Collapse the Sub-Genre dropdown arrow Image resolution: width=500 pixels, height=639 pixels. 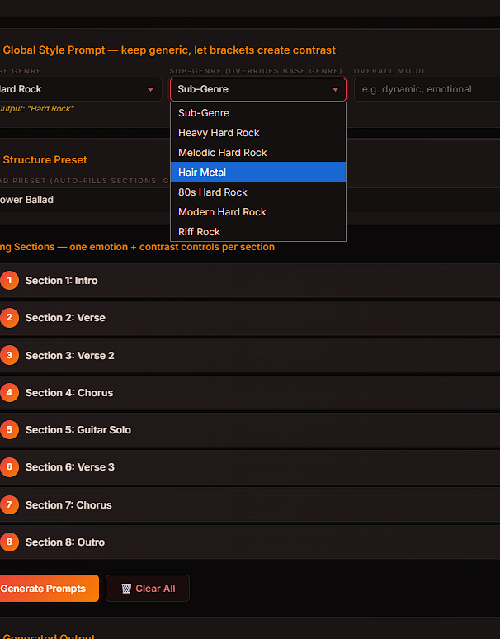(x=335, y=89)
